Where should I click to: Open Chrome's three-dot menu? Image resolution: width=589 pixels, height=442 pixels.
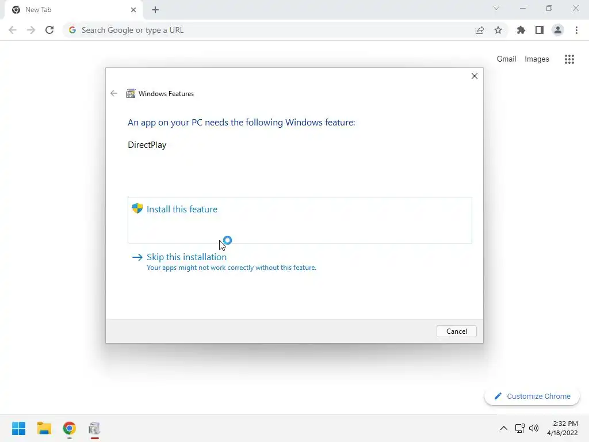click(576, 30)
